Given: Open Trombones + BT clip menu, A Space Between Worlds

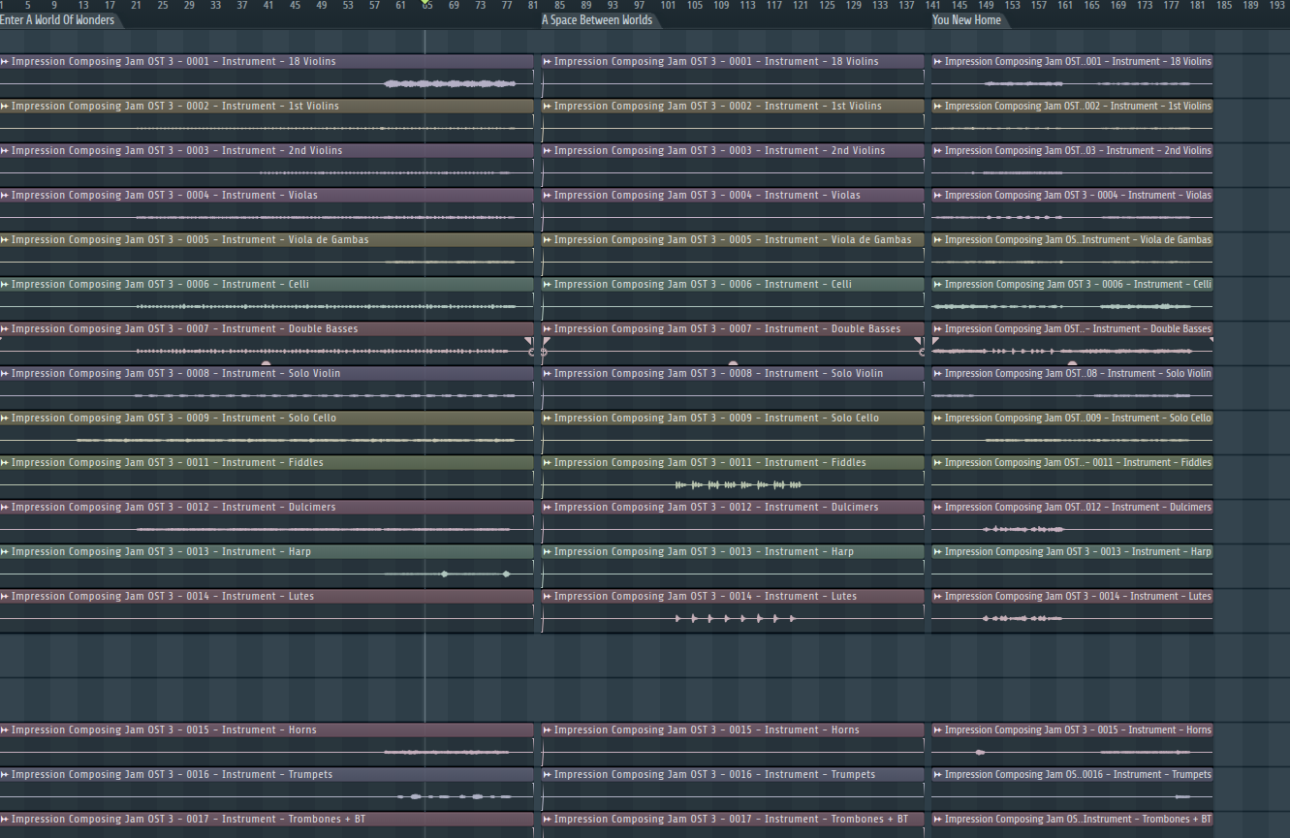Looking at the screenshot, I should (x=548, y=820).
